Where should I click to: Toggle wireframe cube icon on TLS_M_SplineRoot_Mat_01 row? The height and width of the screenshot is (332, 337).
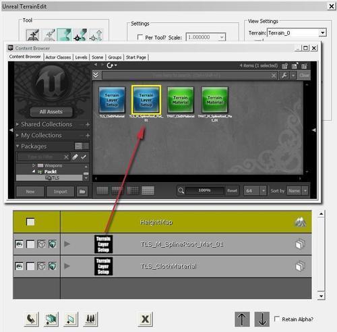click(42, 244)
